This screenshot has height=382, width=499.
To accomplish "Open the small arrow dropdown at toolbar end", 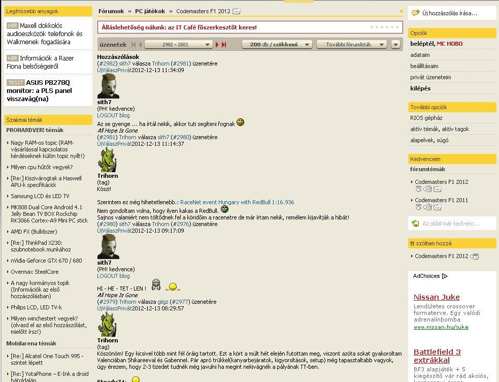I will tap(395, 45).
